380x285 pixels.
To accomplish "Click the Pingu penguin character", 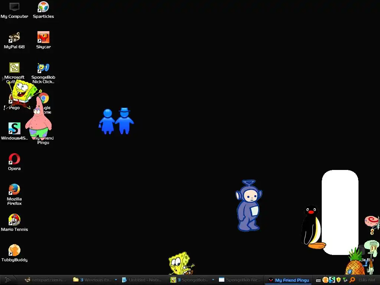I will point(312,227).
